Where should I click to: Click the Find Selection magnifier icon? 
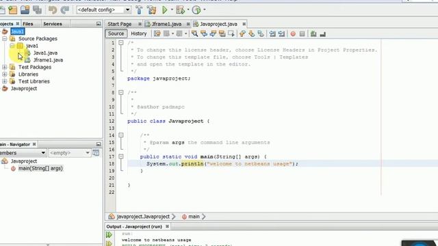(x=194, y=33)
